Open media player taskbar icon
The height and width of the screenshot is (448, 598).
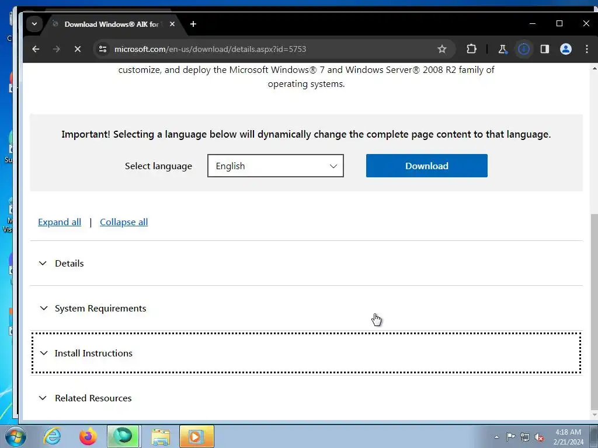pyautogui.click(x=196, y=436)
